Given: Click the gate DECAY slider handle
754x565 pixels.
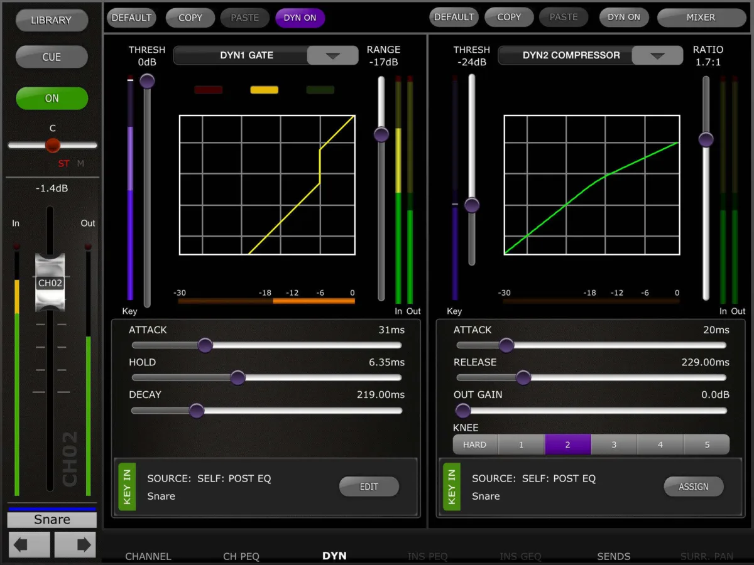Looking at the screenshot, I should click(197, 411).
